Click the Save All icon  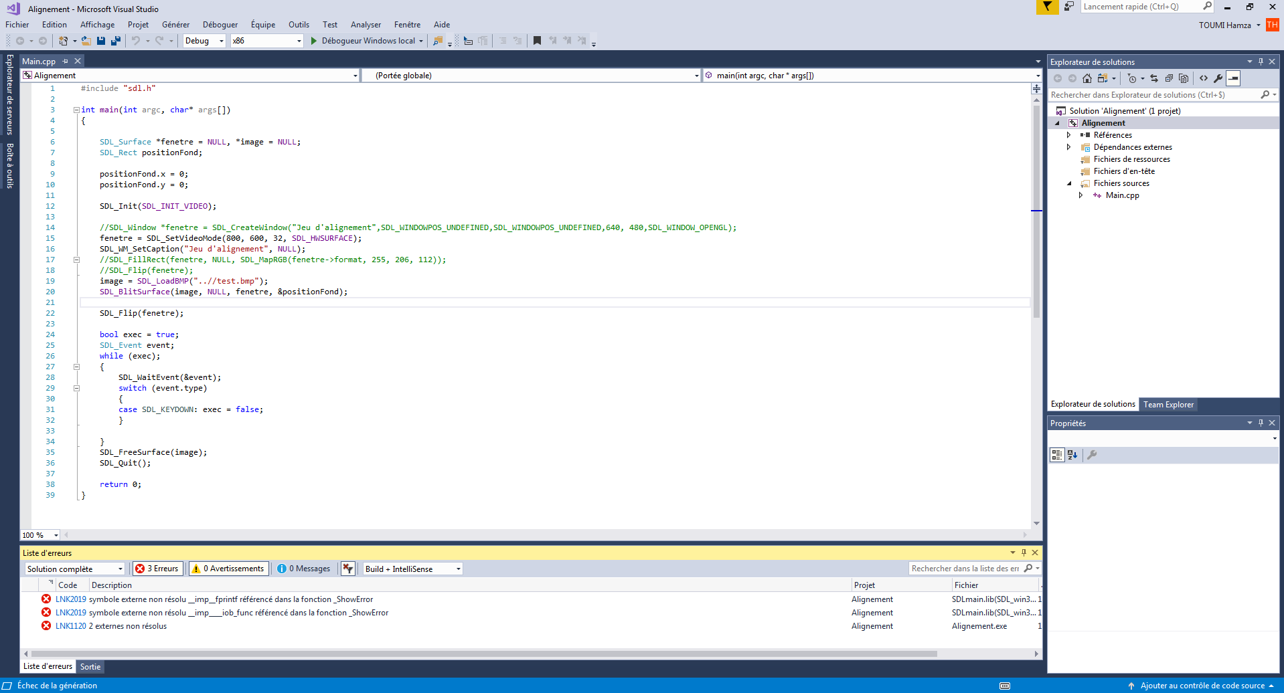tap(115, 41)
